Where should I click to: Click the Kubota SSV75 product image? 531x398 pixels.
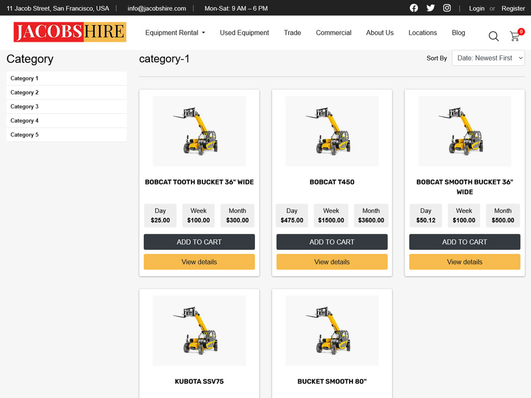(199, 331)
